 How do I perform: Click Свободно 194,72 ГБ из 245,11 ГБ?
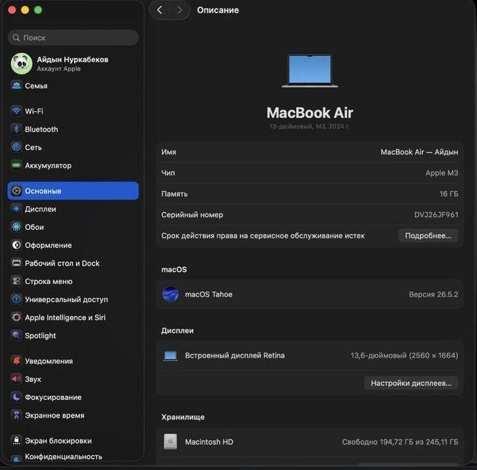pyautogui.click(x=400, y=442)
